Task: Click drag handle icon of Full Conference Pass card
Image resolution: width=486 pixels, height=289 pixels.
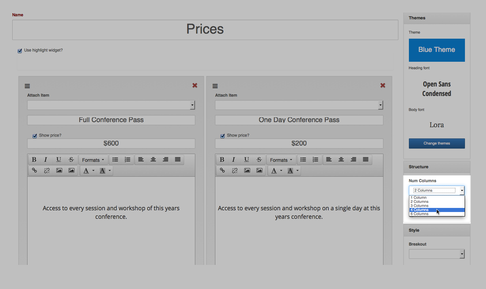Action: coord(28,86)
